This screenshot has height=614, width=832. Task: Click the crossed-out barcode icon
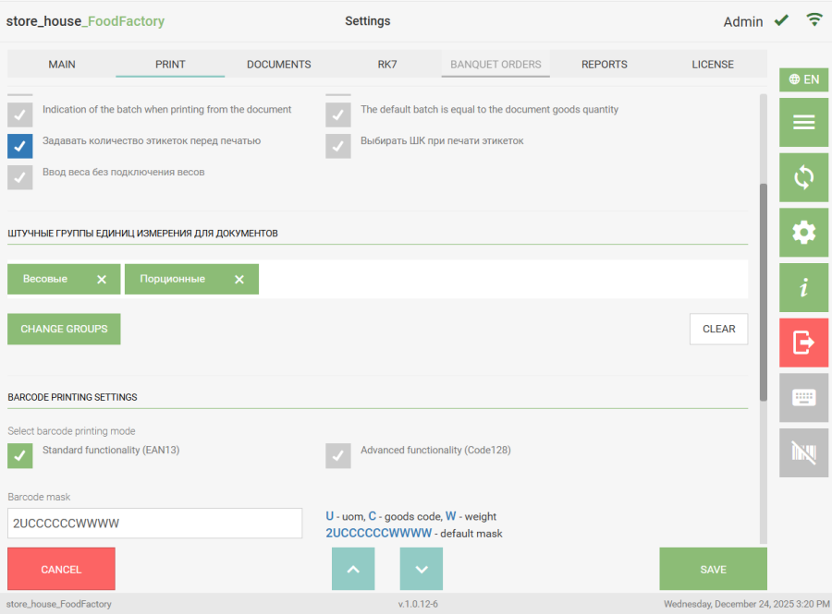(803, 452)
